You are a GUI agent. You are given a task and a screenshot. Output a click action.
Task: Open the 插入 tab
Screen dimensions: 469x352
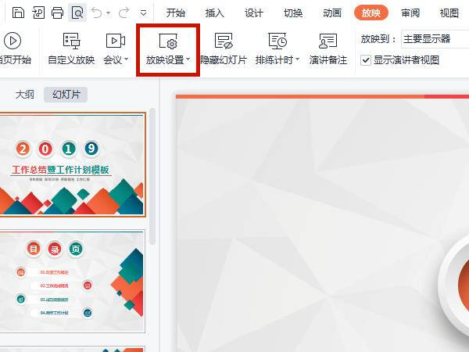pos(214,13)
